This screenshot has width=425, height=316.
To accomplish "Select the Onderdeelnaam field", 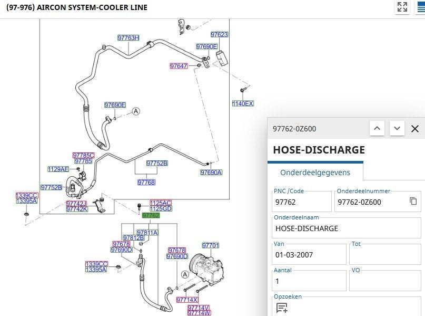I will point(347,228).
